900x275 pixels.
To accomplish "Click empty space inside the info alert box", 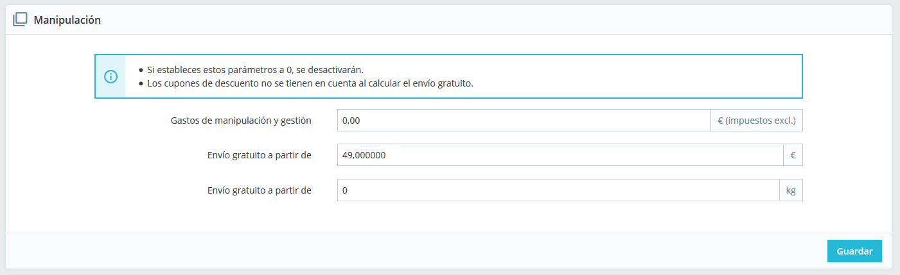I will point(642,76).
